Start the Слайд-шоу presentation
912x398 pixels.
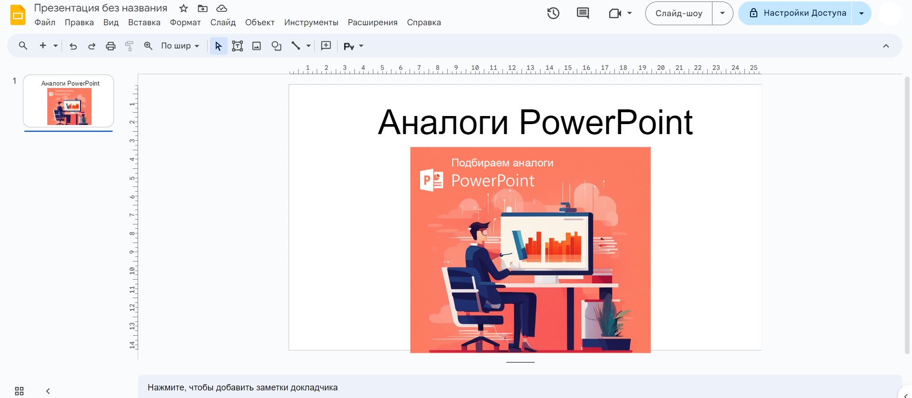coord(679,13)
